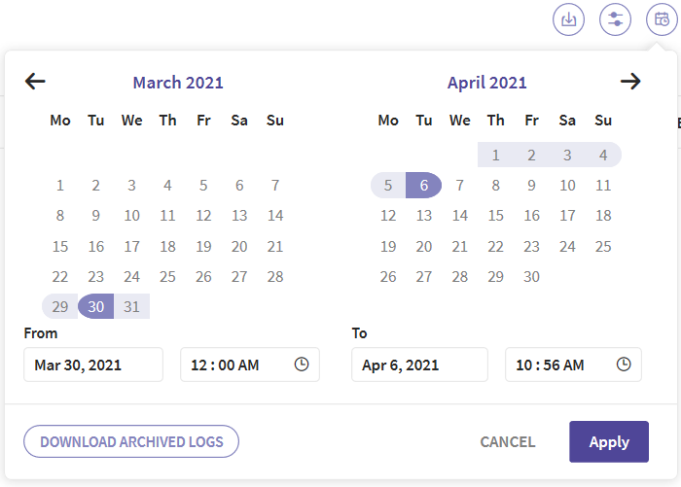Select April 6 in the calendar

click(424, 186)
